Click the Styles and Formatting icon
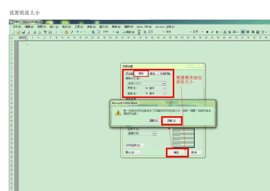 tap(145, 32)
